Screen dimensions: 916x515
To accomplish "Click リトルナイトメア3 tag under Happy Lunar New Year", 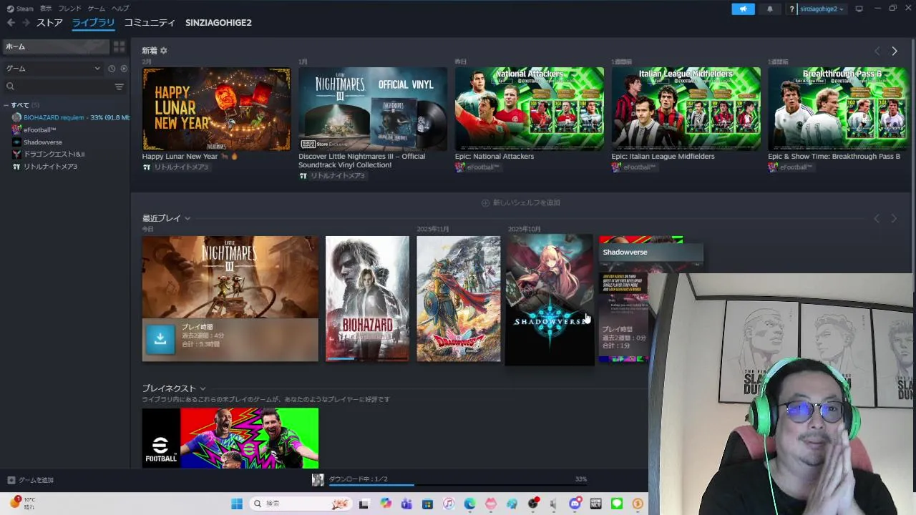I will click(x=175, y=167).
